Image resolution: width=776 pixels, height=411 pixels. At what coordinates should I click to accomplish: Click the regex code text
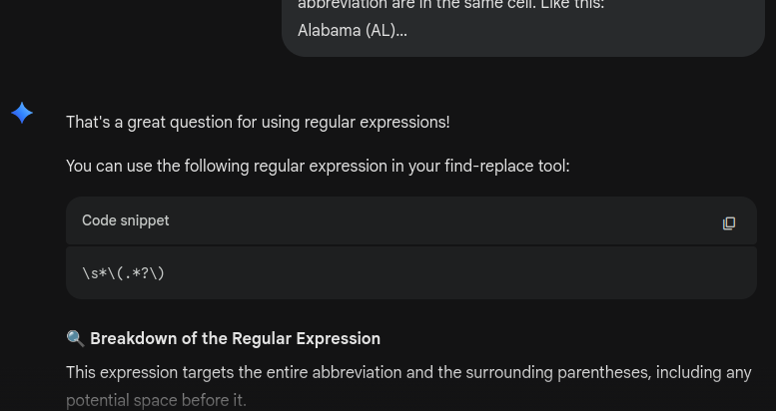coord(123,272)
